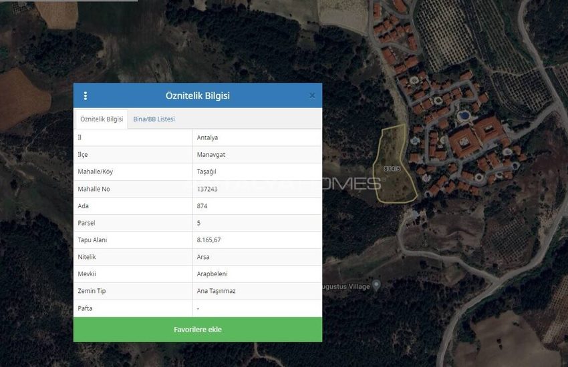The width and height of the screenshot is (568, 367).
Task: Select the Mahalle No value 137243
Action: point(207,189)
